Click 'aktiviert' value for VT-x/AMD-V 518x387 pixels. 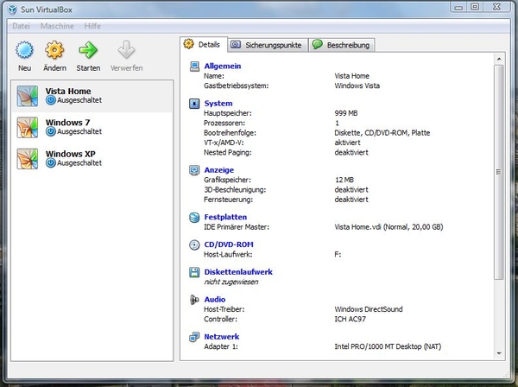347,143
